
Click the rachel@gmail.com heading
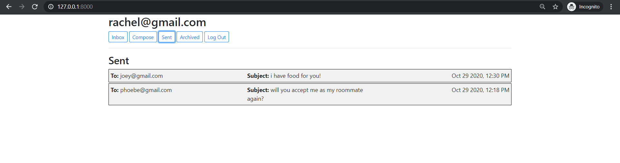[157, 22]
